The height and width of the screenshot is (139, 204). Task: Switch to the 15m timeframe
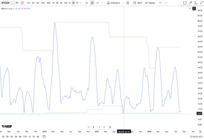43,3
